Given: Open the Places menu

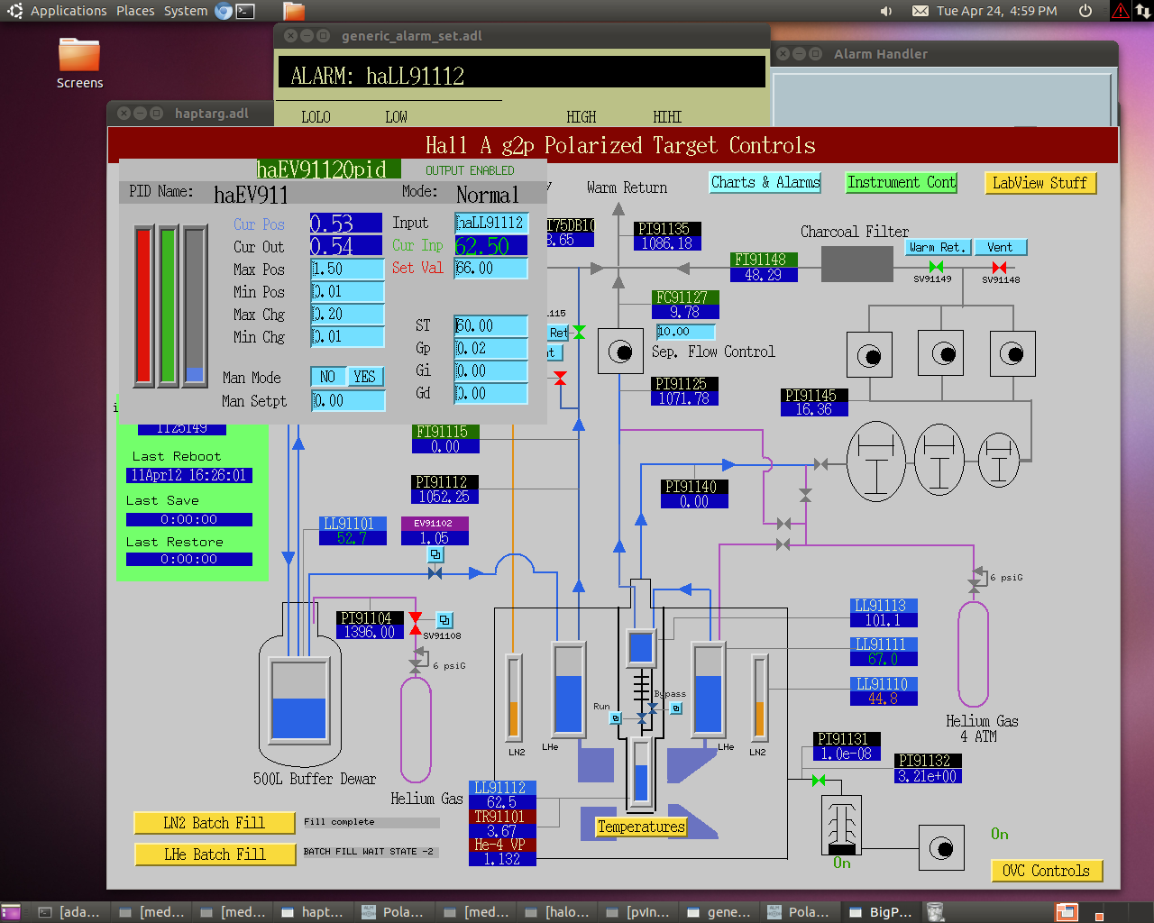Looking at the screenshot, I should pos(135,11).
